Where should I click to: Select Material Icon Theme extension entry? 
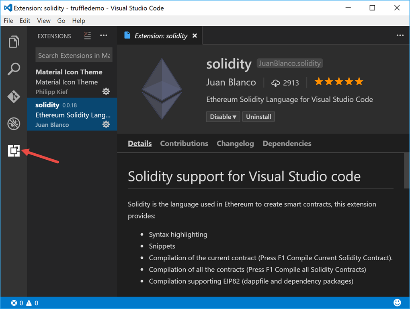(x=72, y=82)
